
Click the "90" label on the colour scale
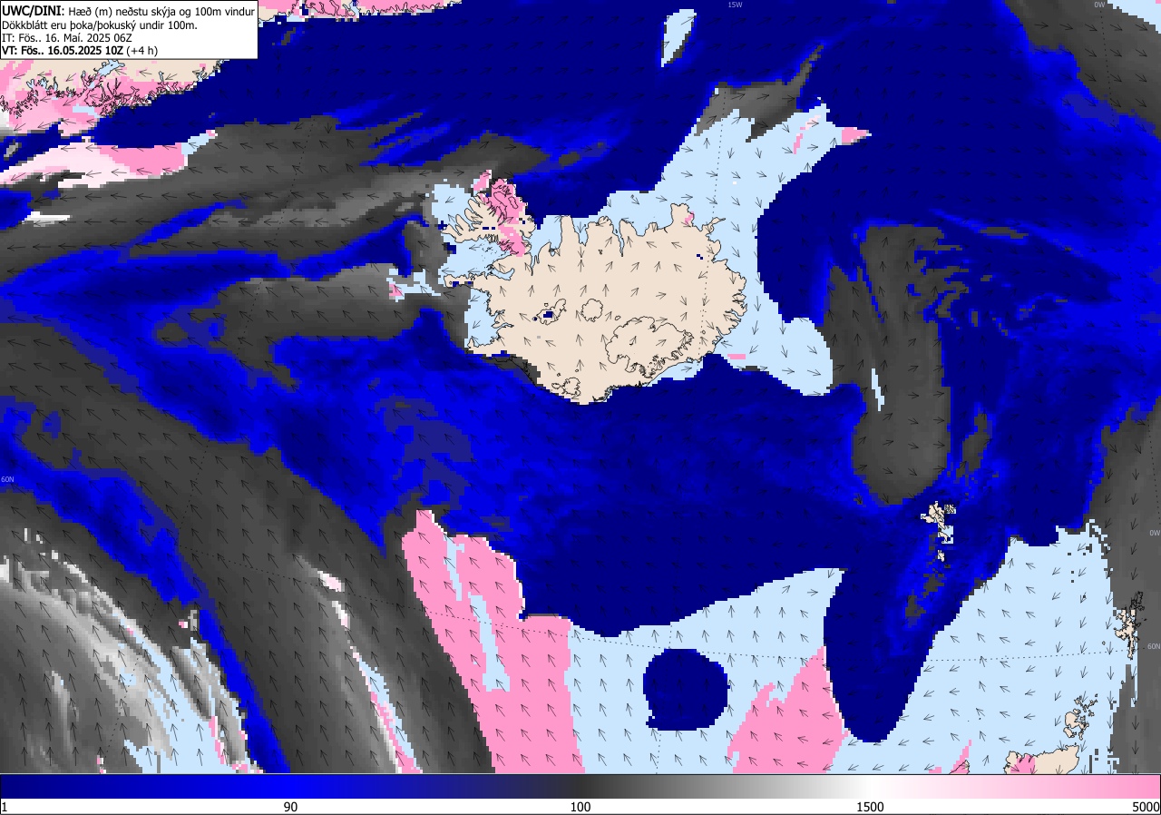coord(290,807)
